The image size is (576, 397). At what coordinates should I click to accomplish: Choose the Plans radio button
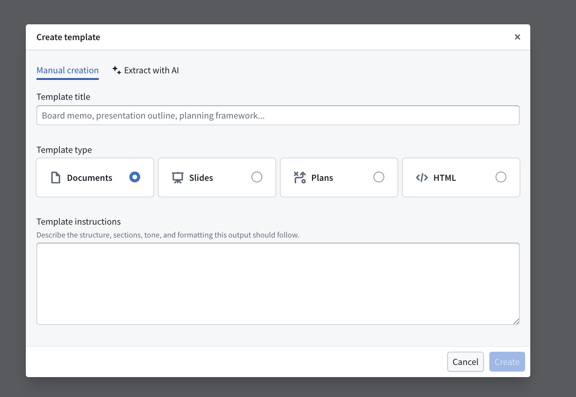click(379, 177)
